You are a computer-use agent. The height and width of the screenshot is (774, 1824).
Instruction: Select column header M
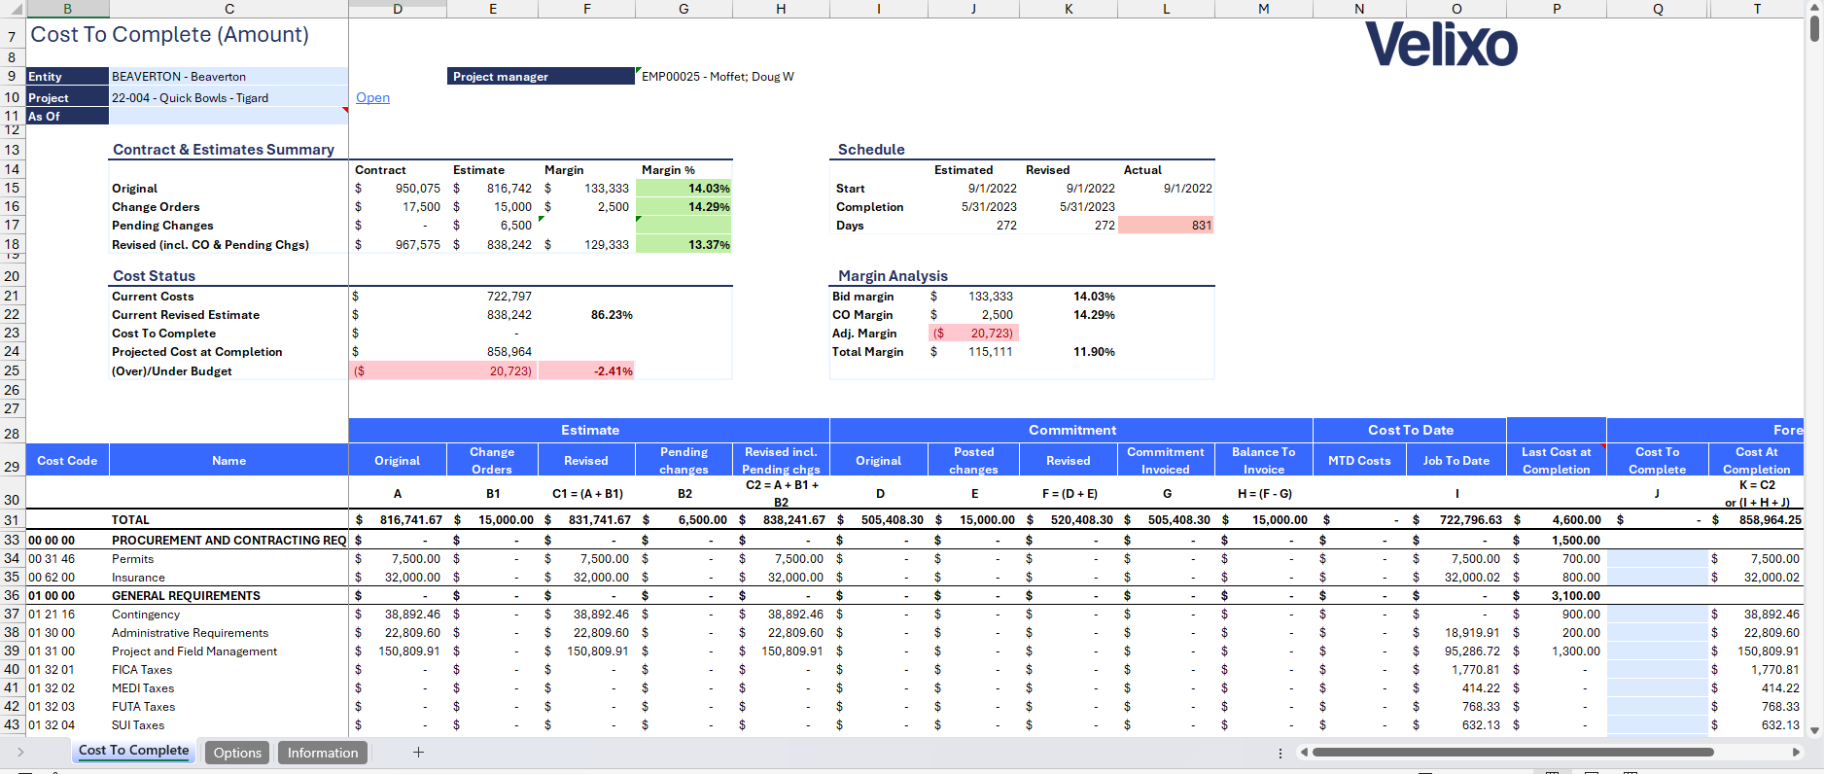[1263, 9]
